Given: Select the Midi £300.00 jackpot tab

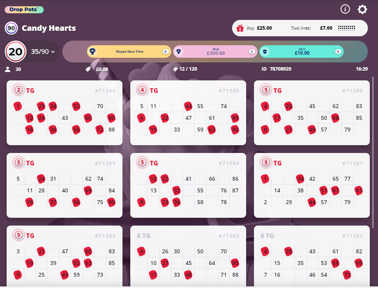Looking at the screenshot, I should 215,52.
